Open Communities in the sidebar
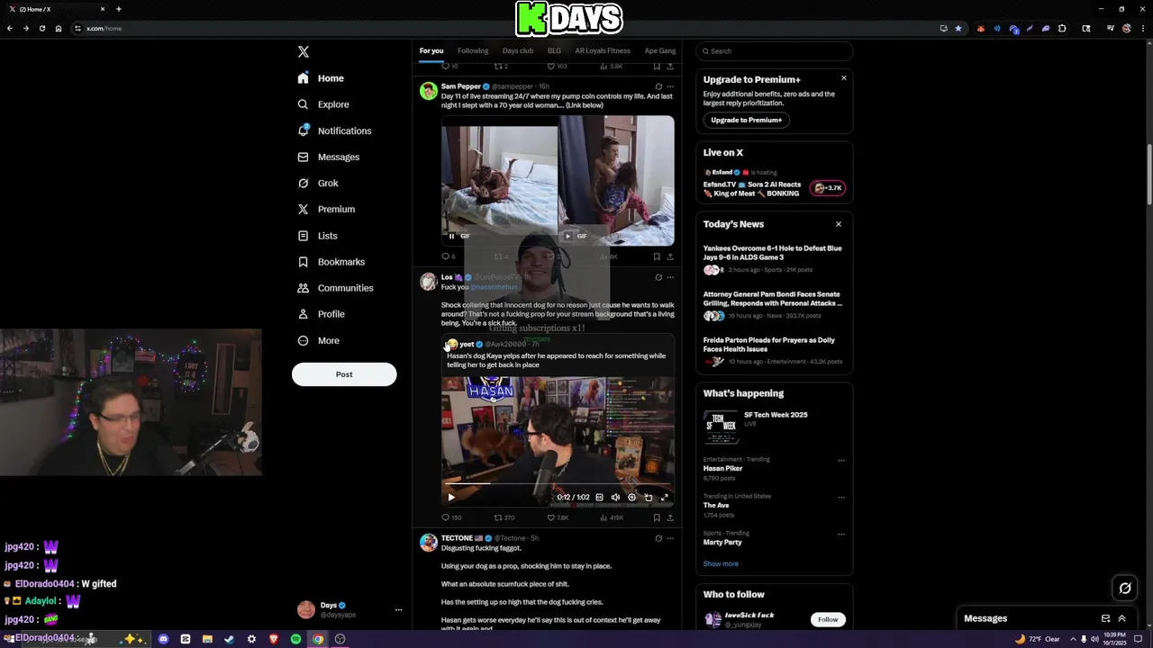The height and width of the screenshot is (648, 1153). (x=335, y=288)
